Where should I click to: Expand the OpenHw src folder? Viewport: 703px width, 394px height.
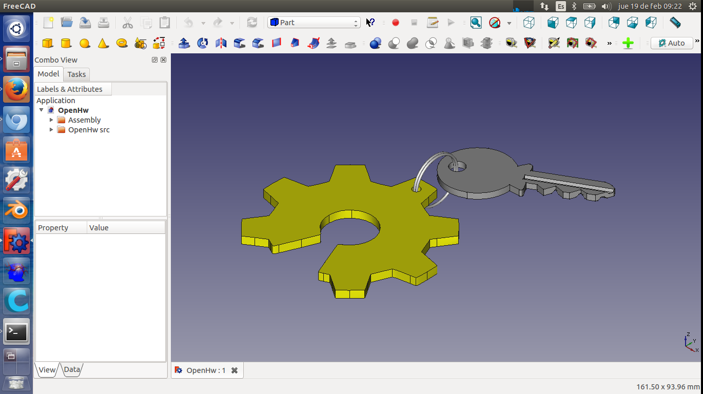coord(51,130)
